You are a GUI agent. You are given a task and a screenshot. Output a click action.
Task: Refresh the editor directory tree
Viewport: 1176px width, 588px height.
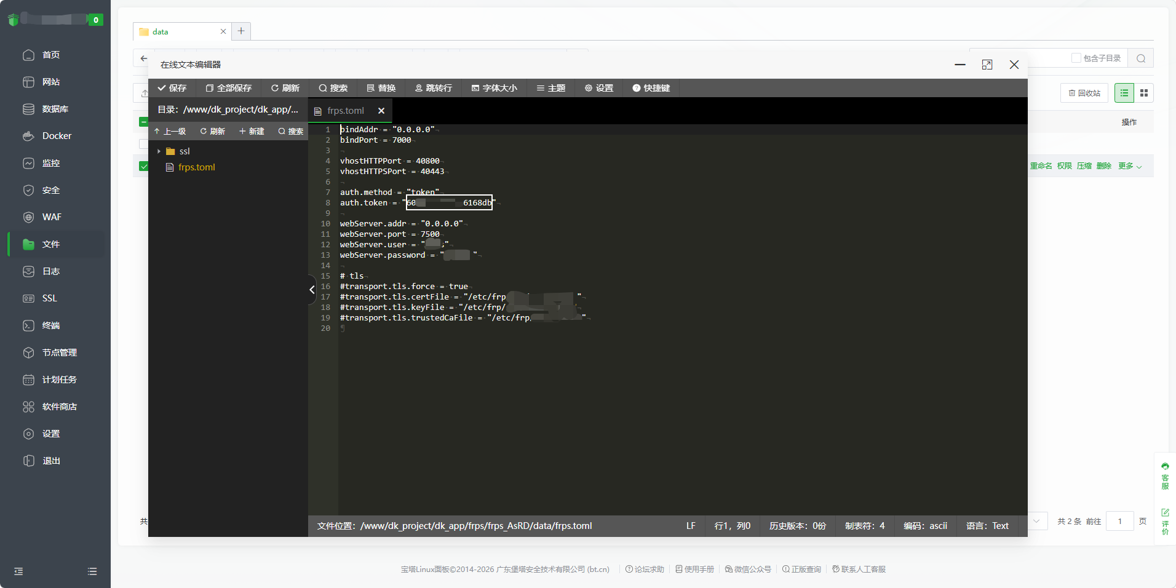[212, 131]
